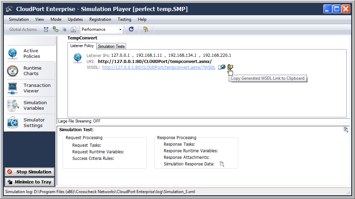Open the Help menu
Screen dimensions: 355x199
(x=142, y=19)
